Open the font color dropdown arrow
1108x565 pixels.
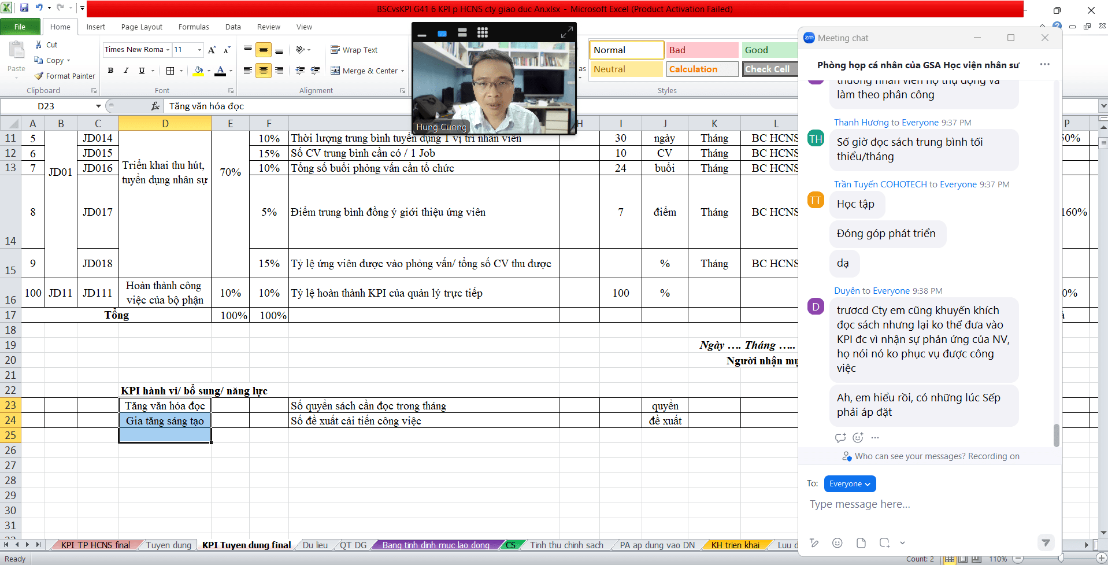click(231, 71)
